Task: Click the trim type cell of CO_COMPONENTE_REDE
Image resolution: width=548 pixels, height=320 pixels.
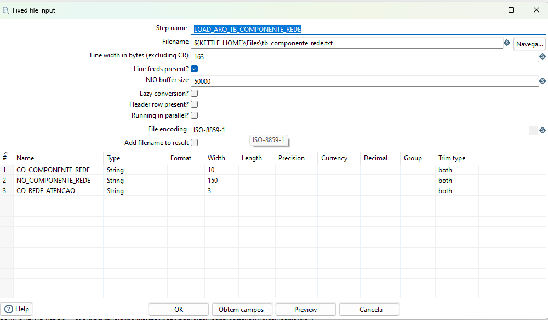Action: (x=456, y=170)
